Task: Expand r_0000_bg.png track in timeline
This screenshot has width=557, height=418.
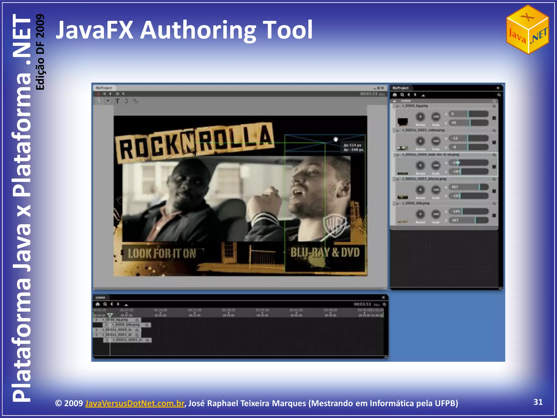Action: tap(97, 320)
